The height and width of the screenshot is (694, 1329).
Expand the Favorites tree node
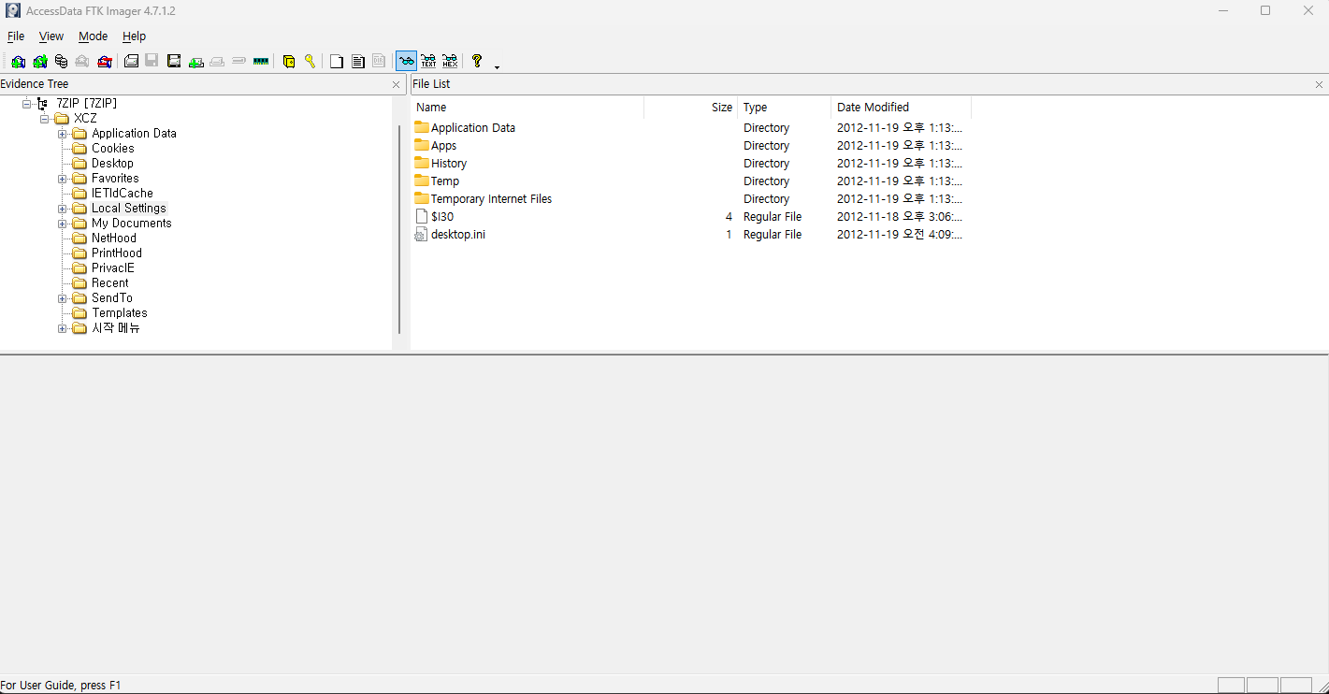coord(63,179)
